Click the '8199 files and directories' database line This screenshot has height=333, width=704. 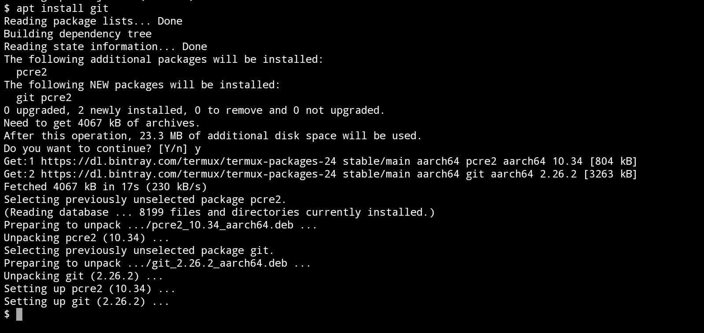[x=219, y=212]
